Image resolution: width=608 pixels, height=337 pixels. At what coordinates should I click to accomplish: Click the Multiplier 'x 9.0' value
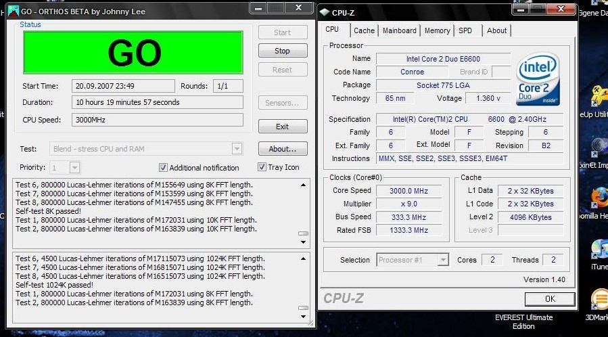click(408, 204)
